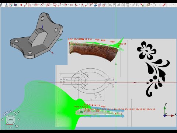Click the wooden knife handle reference image
177x133 pixels.
tap(94, 52)
